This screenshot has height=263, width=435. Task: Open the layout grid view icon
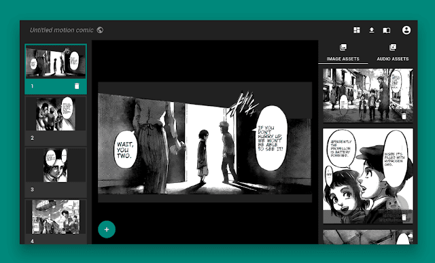click(x=356, y=30)
